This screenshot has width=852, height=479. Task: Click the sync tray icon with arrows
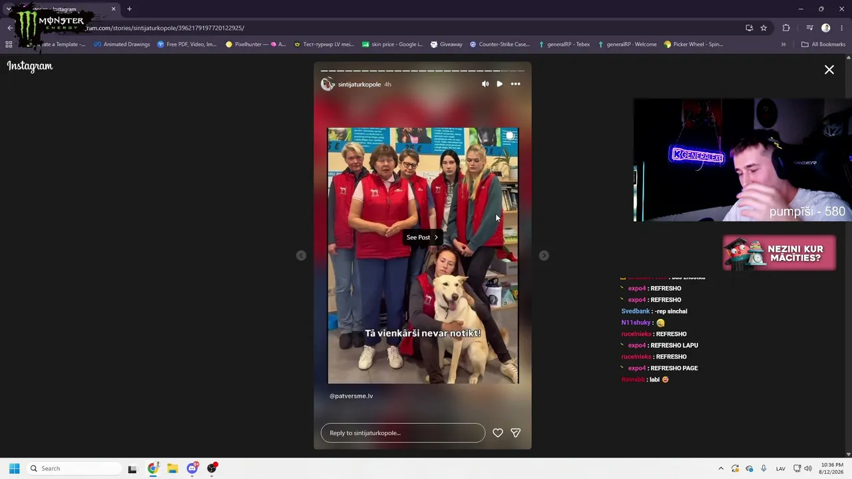click(x=735, y=468)
